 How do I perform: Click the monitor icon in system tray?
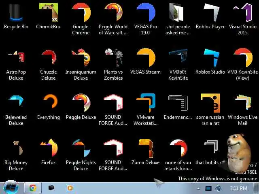click(x=208, y=188)
